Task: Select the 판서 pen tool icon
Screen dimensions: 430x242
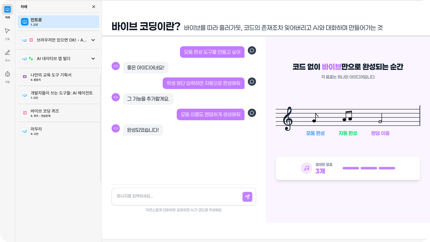Action: click(x=8, y=53)
